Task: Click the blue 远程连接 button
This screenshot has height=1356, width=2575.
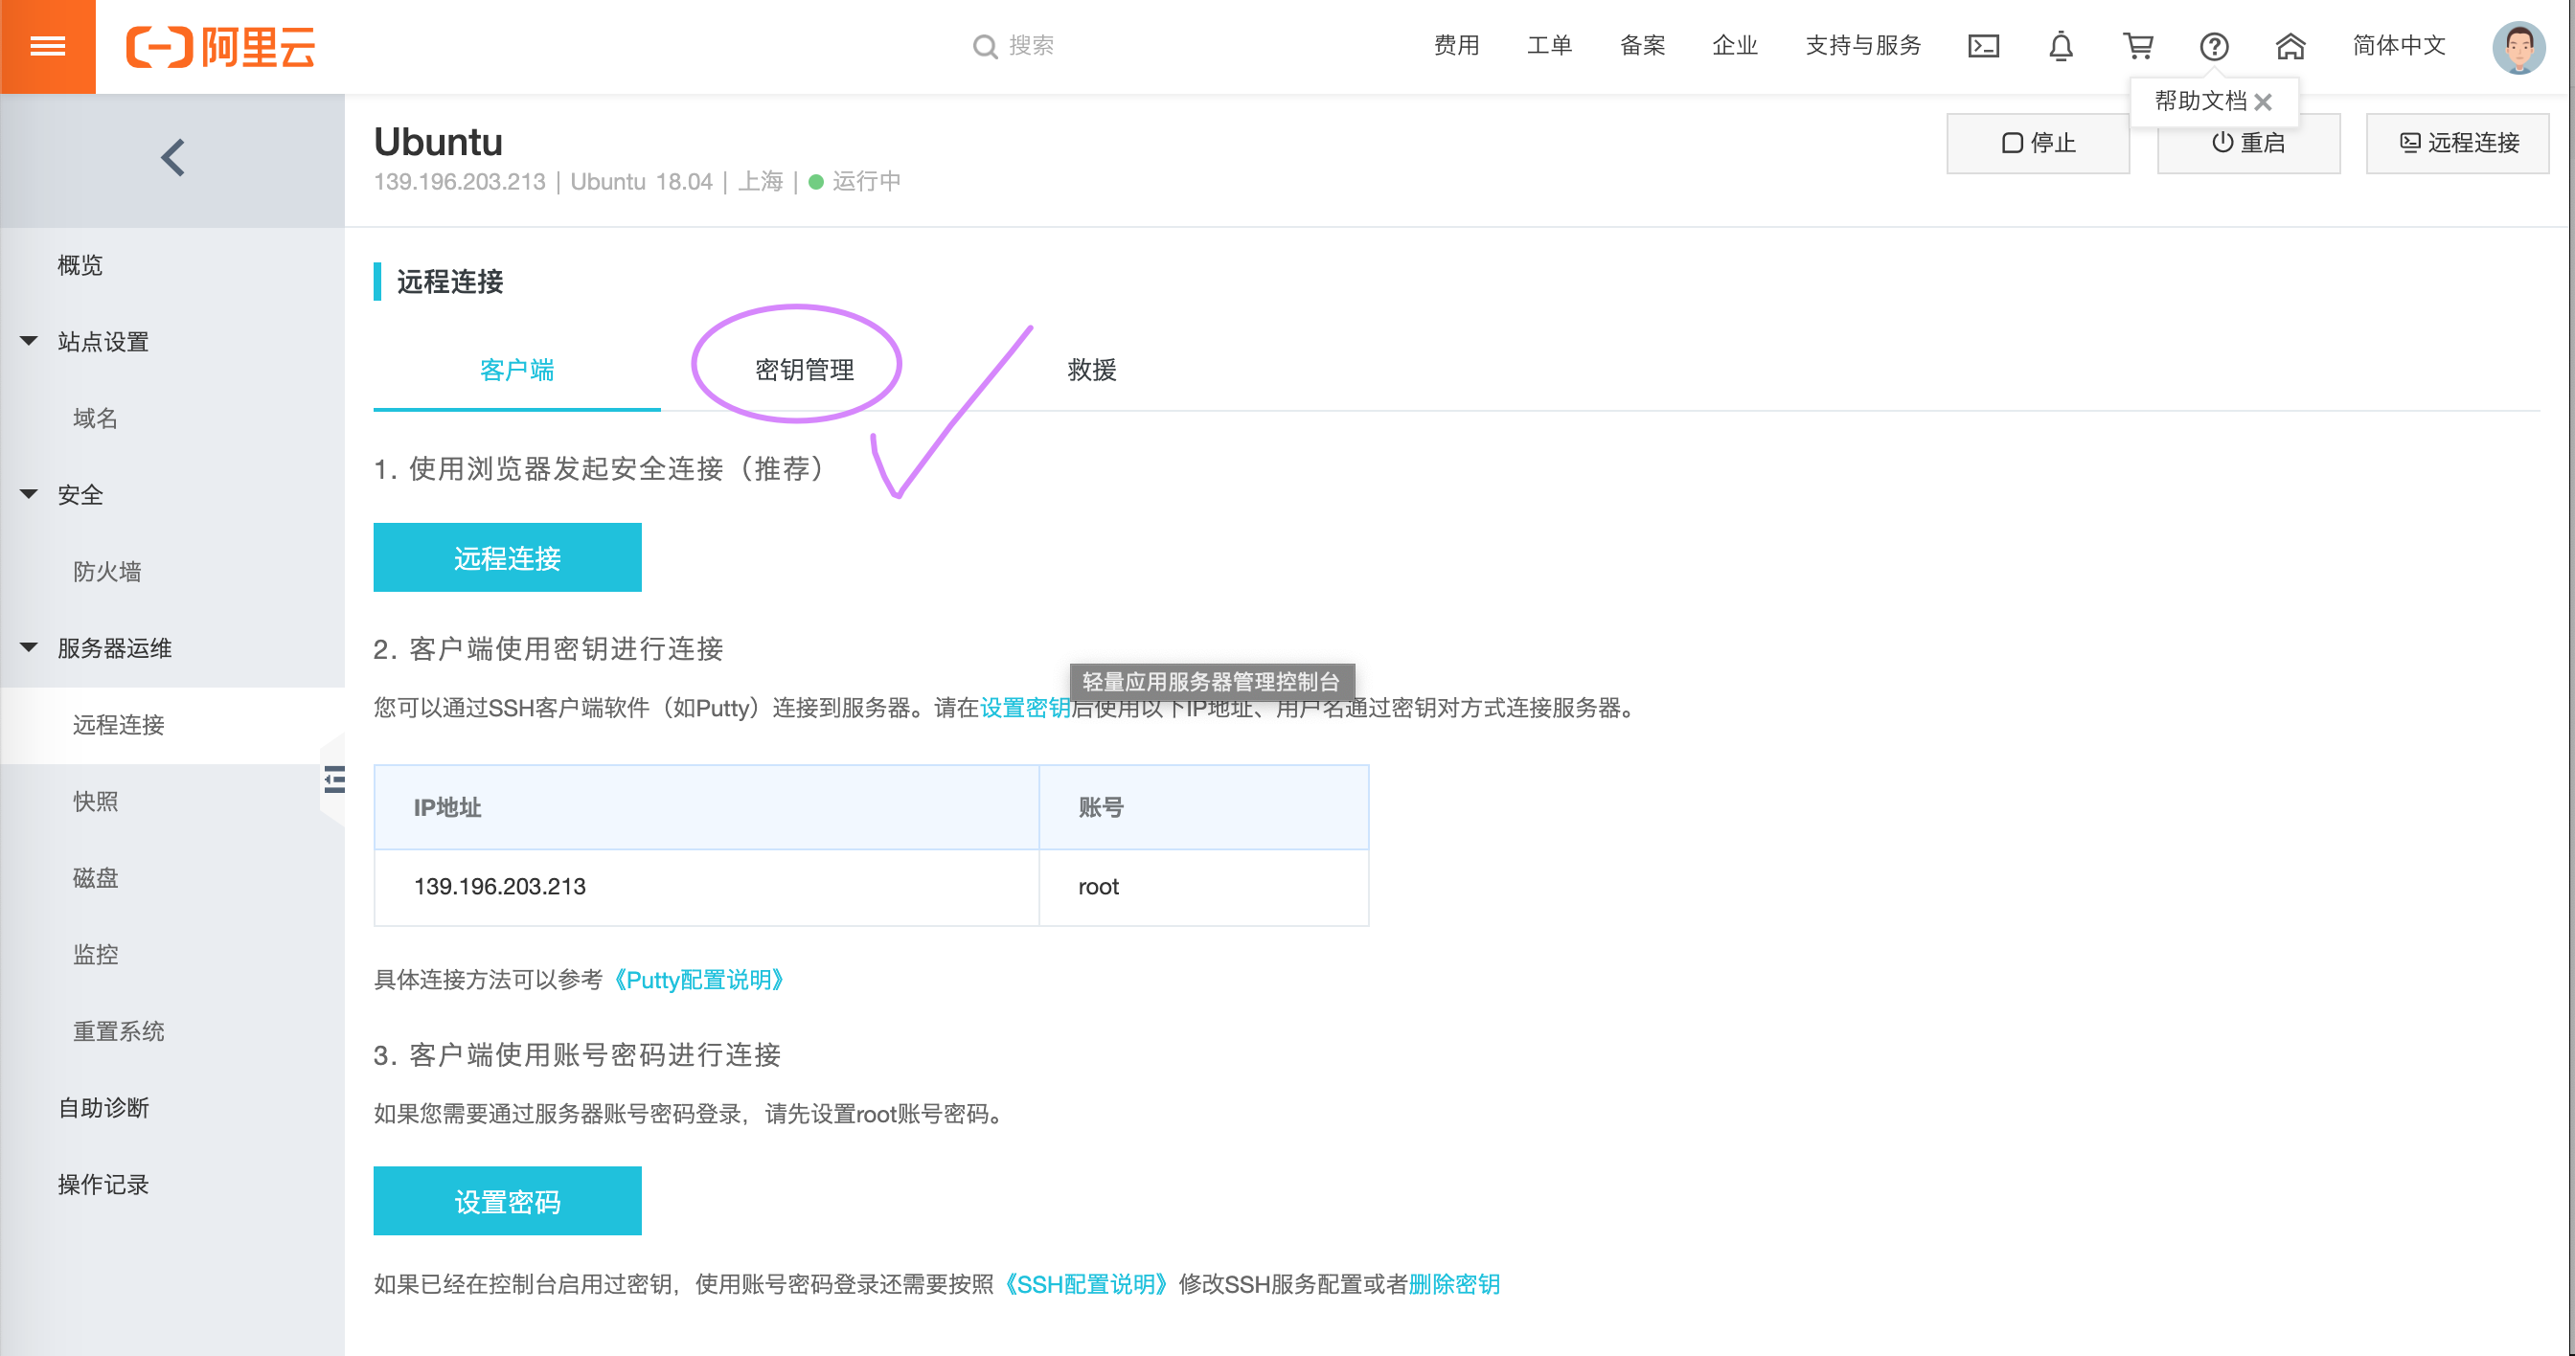Action: point(507,557)
